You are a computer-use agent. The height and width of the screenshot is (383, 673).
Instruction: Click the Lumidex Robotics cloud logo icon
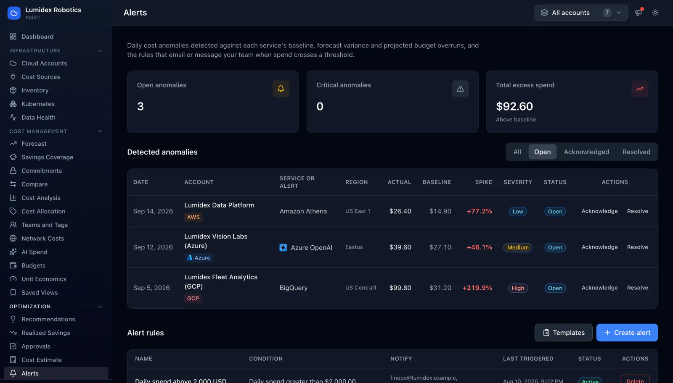(x=14, y=13)
